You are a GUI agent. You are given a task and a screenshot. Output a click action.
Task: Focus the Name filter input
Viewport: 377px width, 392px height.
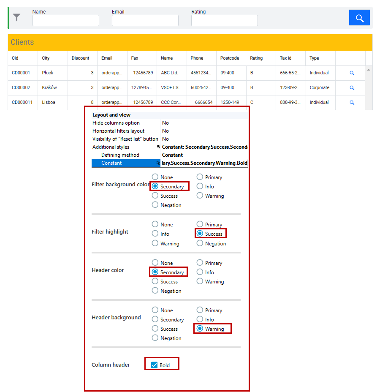(66, 21)
